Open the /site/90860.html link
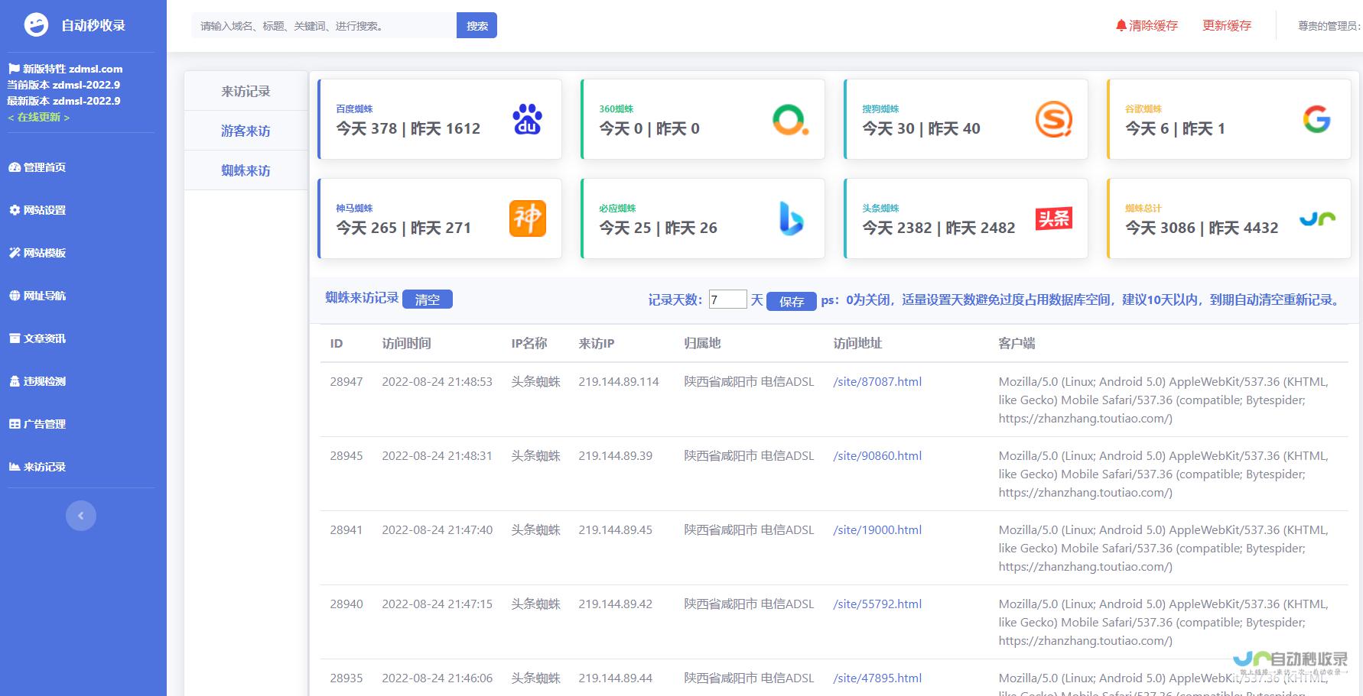1363x696 pixels. point(877,455)
